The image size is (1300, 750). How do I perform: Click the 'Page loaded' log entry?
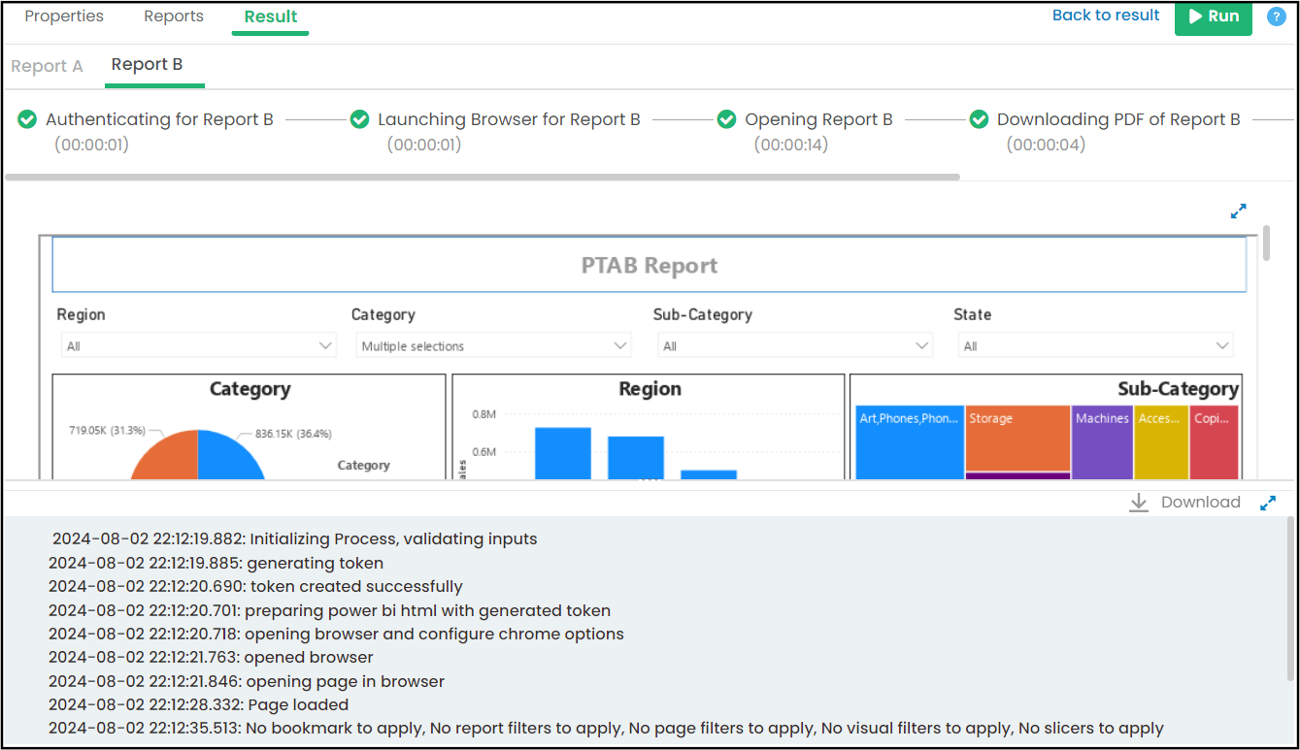coord(198,705)
